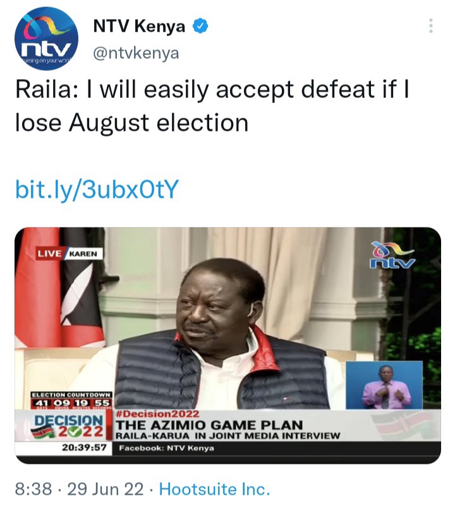Screen dimensions: 455x510
Task: Open the bit.ly/3ubx0tY link
Action: click(97, 189)
